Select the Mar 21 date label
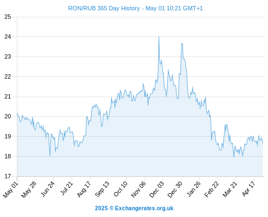The height and width of the screenshot is (217, 268). click(230, 189)
